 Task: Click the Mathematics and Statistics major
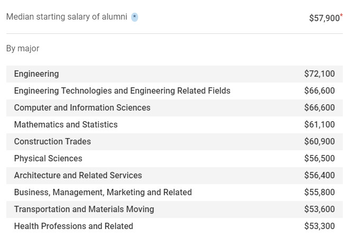(66, 125)
